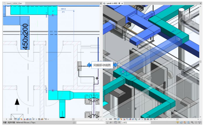Reveal constraints in 3D view control bar
The image size is (206, 127).
(154, 119)
